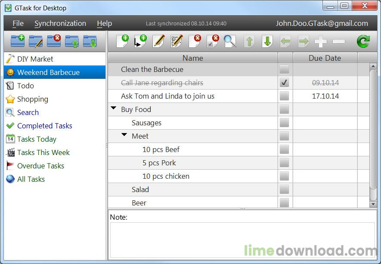Check the Meet checkbox

tap(284, 136)
